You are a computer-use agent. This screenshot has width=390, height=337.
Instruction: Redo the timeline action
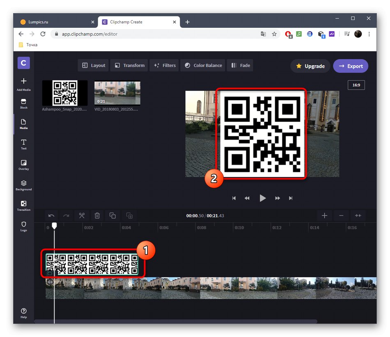point(66,215)
